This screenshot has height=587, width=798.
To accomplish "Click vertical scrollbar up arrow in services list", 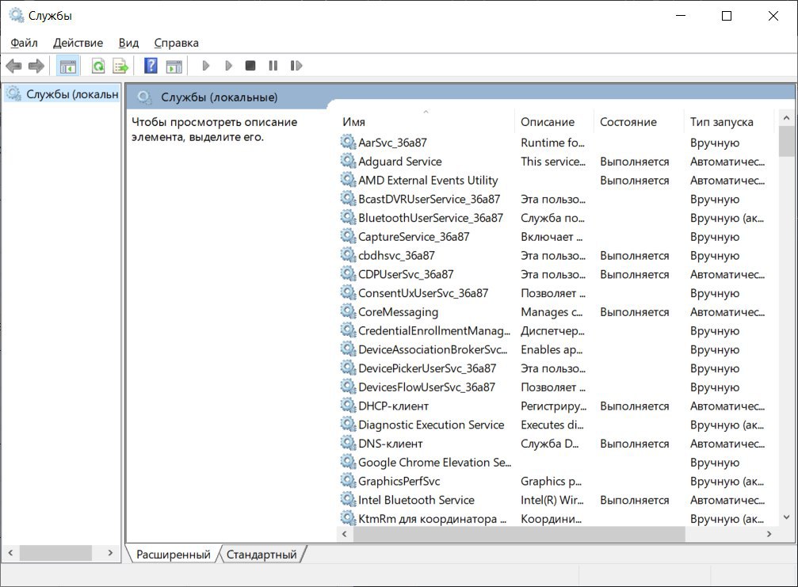I will coord(786,118).
